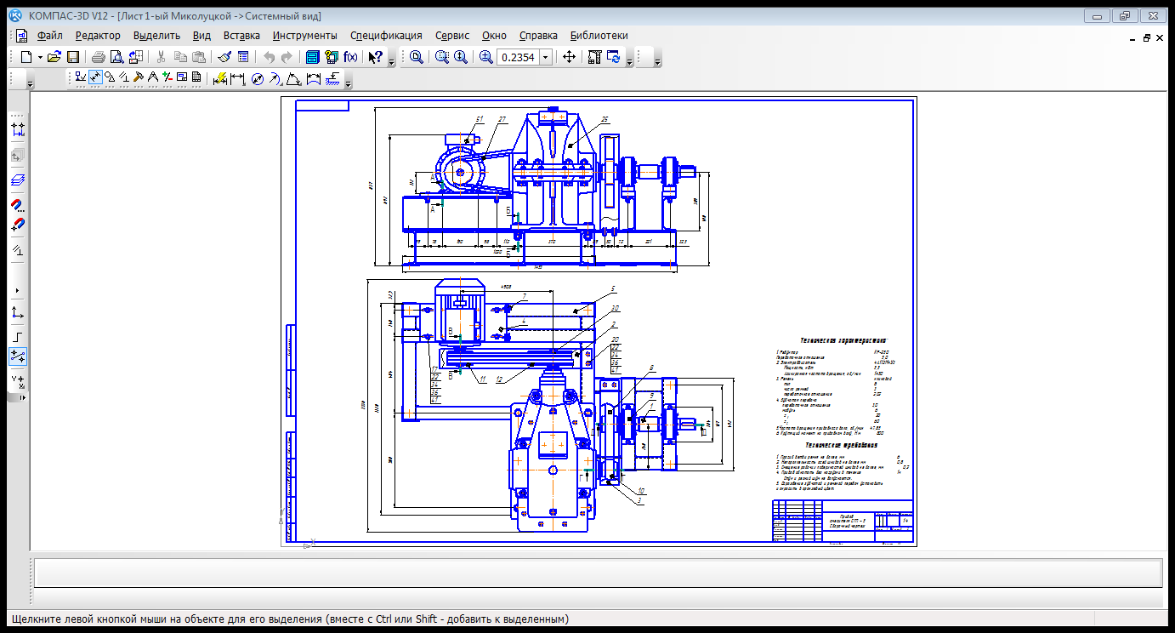This screenshot has height=633, width=1175.
Task: Create a new document with the blank-page icon
Action: [26, 57]
